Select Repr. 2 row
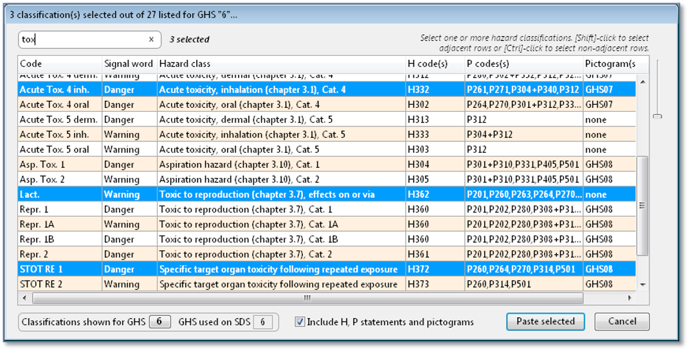This screenshot has width=688, height=350. (x=327, y=254)
